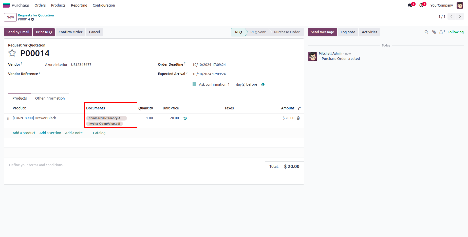Open the activities clock icon in top bar
The width and height of the screenshot is (468, 237).
tap(422, 5)
